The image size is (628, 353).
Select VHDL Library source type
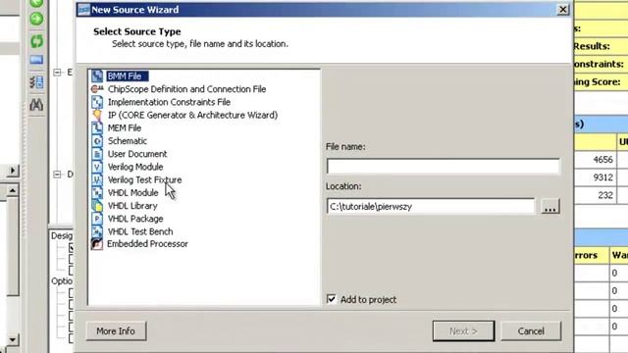click(132, 205)
